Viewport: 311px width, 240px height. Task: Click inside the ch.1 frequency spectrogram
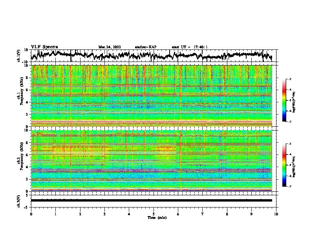(151, 96)
